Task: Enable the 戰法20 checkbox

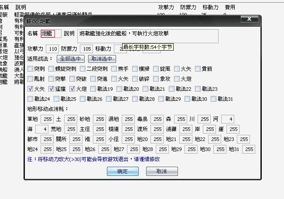Action: [x=120, y=89]
